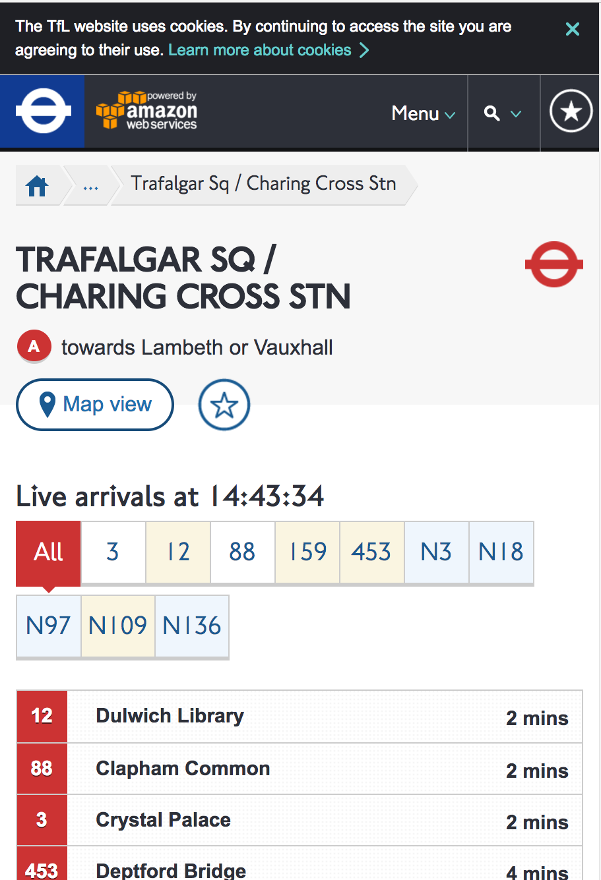Open the Amazon Web Services logo link
Image resolution: width=601 pixels, height=880 pixels.
coord(146,111)
